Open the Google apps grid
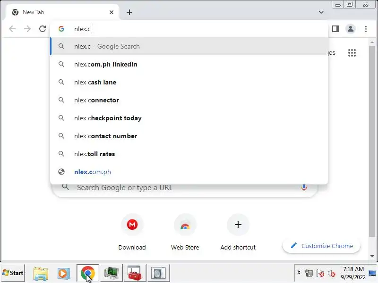 click(x=352, y=53)
